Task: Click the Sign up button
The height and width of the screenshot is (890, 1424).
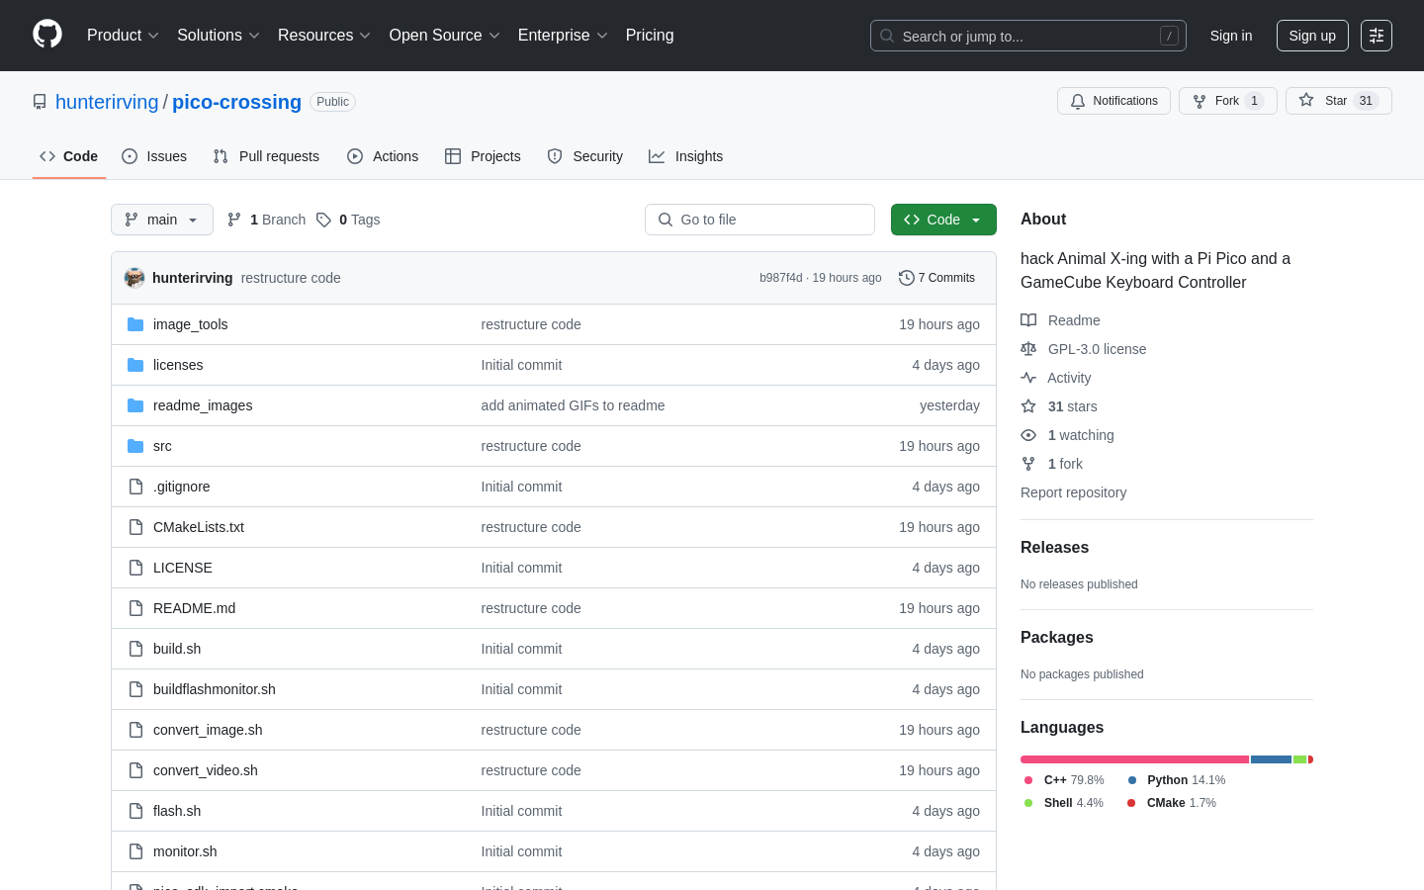Action: (x=1312, y=36)
